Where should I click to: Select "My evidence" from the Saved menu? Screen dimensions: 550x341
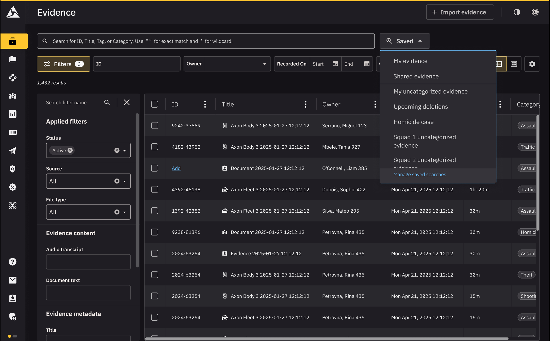pyautogui.click(x=410, y=61)
